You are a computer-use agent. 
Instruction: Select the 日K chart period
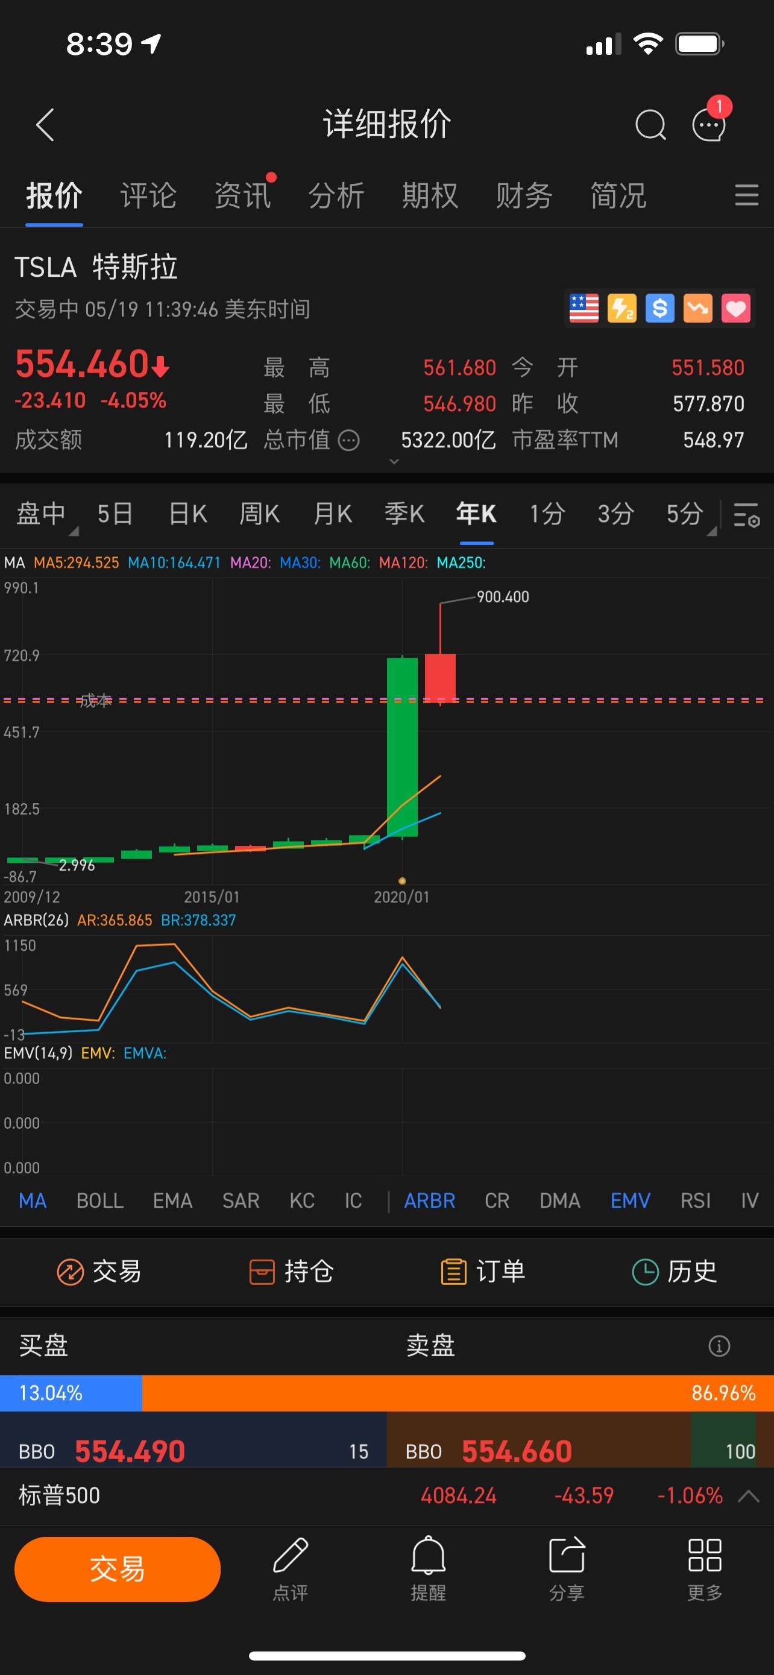click(188, 514)
